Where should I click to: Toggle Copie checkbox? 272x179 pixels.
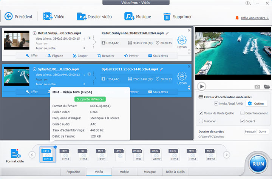point(242,121)
